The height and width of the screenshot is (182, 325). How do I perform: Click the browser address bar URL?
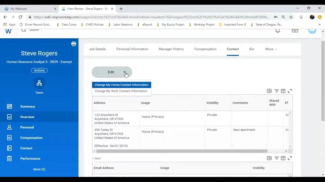pos(151,17)
